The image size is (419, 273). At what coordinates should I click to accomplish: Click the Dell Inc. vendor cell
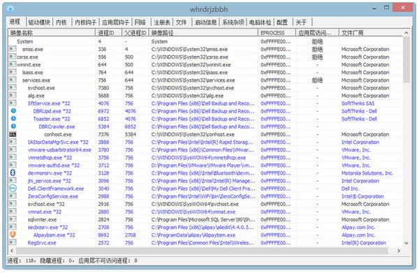pyautogui.click(x=350, y=189)
